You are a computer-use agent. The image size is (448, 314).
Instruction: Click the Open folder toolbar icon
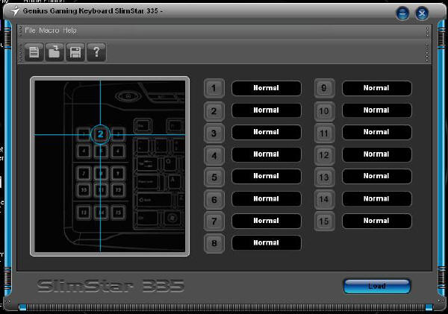click(54, 52)
